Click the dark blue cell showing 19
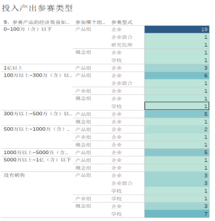This screenshot has height=221, width=215. tap(177, 29)
